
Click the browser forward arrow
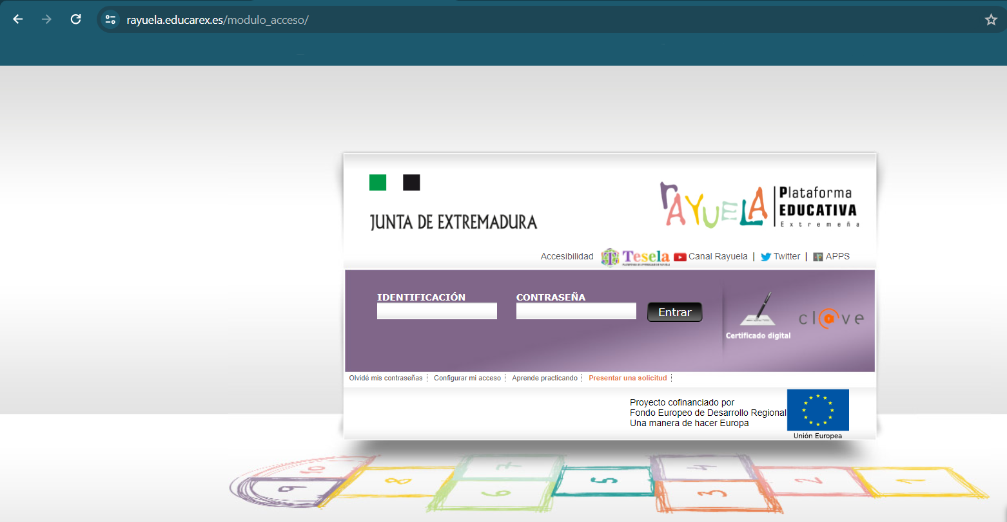coord(46,19)
